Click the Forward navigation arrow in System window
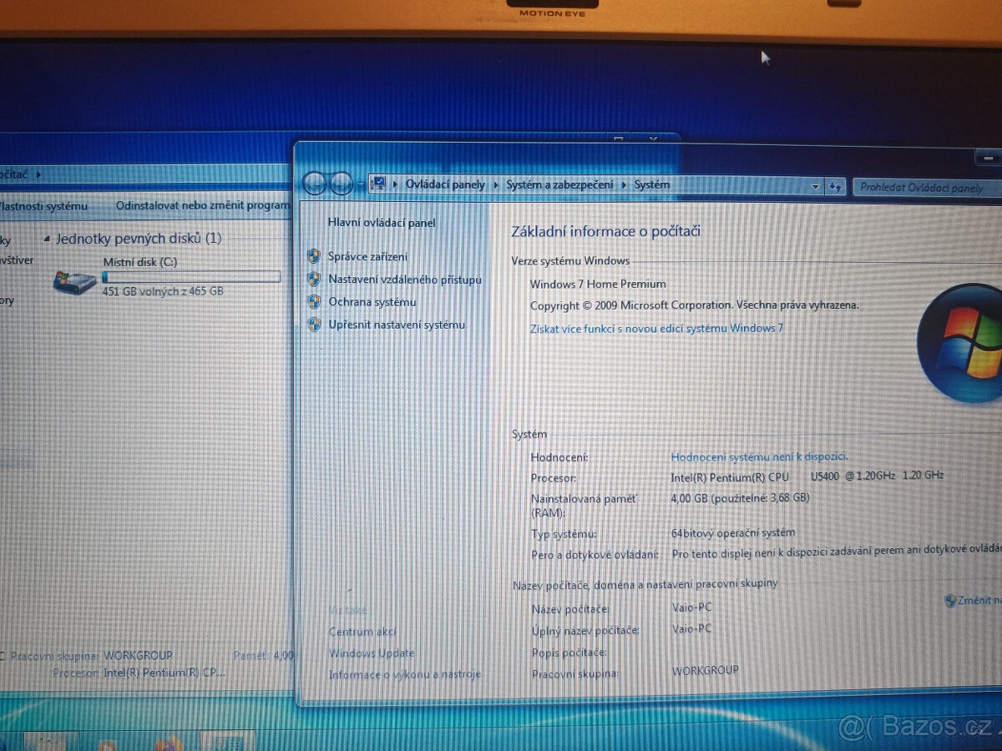 coord(342,184)
